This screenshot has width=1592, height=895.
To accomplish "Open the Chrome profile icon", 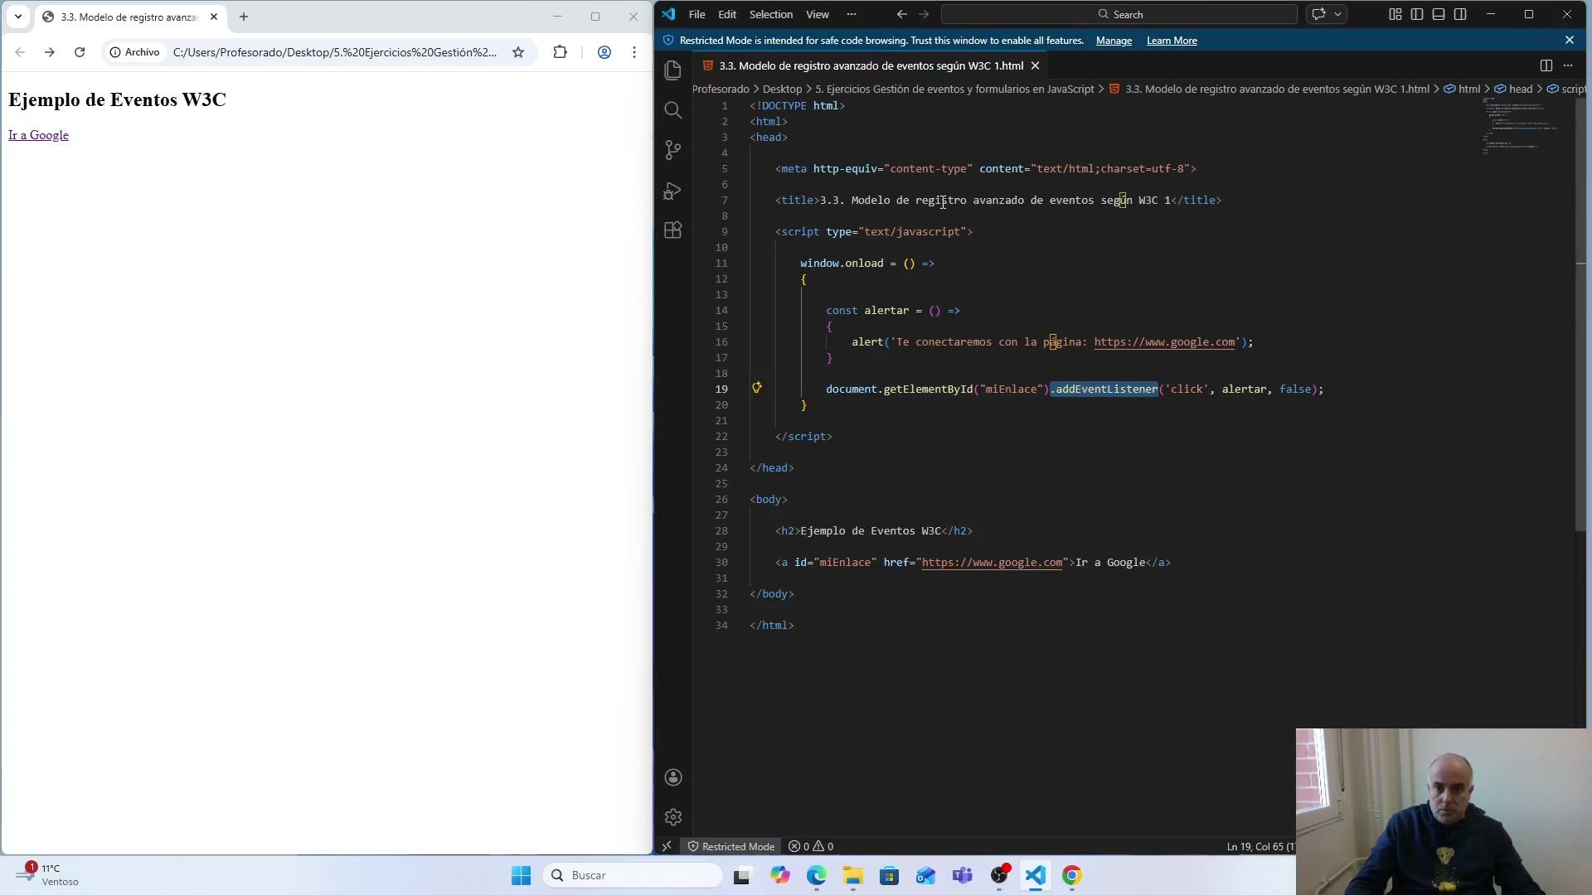I will 604,52.
